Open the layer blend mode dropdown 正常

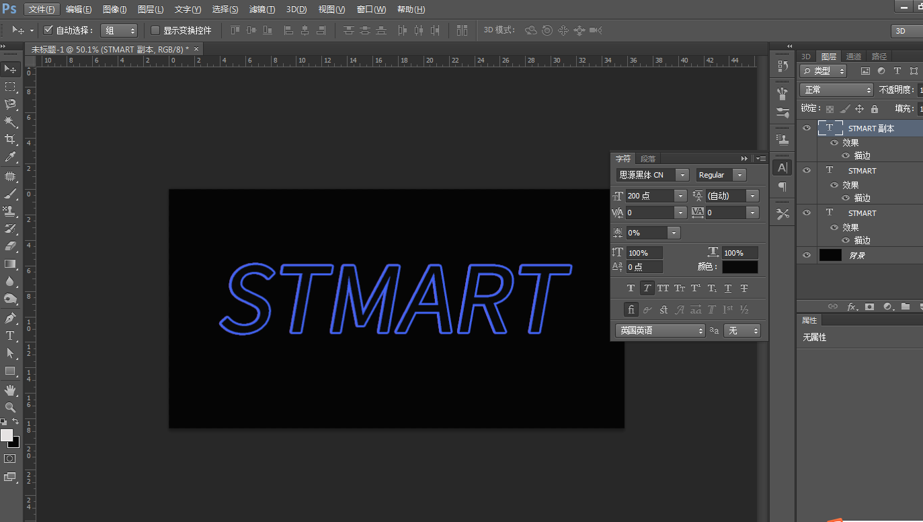coord(836,89)
